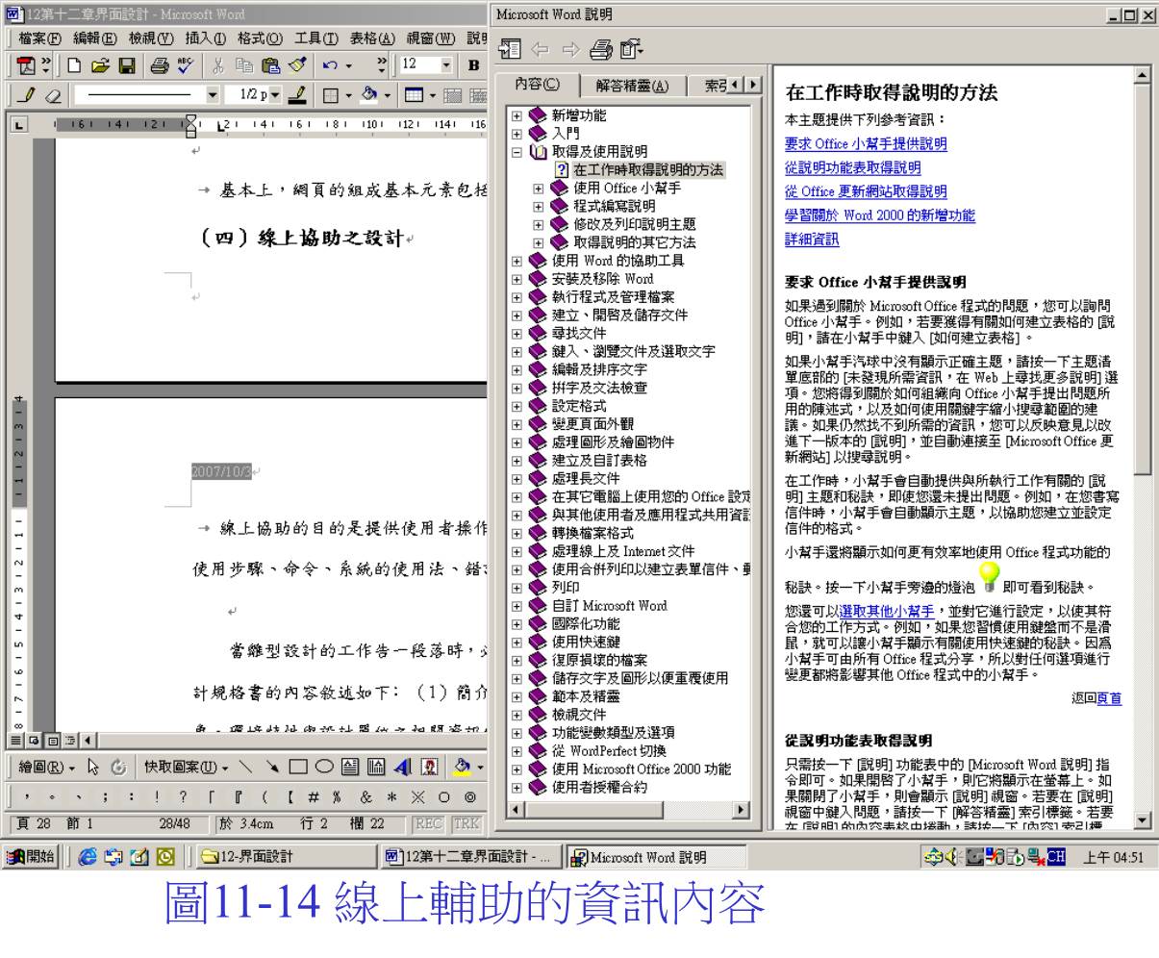Select the table Eraser tool
1159x958 pixels.
coord(54,95)
